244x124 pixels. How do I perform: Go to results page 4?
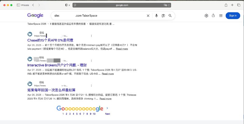[73, 114]
